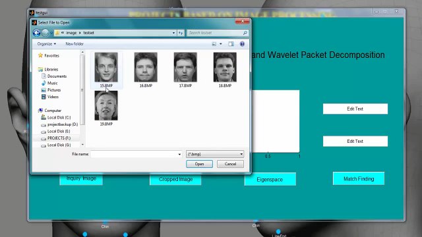
Task: Click 'image' in the address breadcrumb
Action: (x=71, y=33)
